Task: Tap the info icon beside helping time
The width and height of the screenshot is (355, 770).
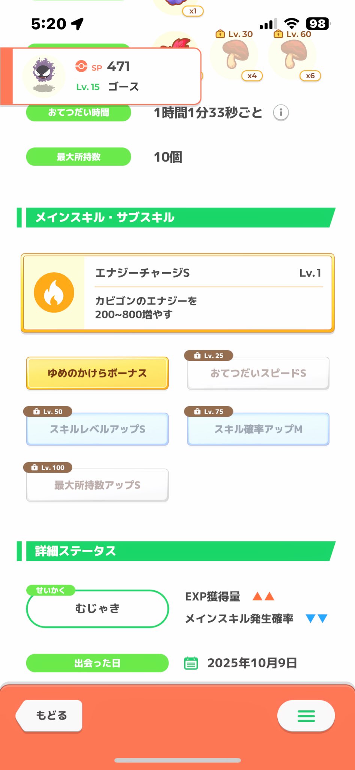Action: [281, 112]
